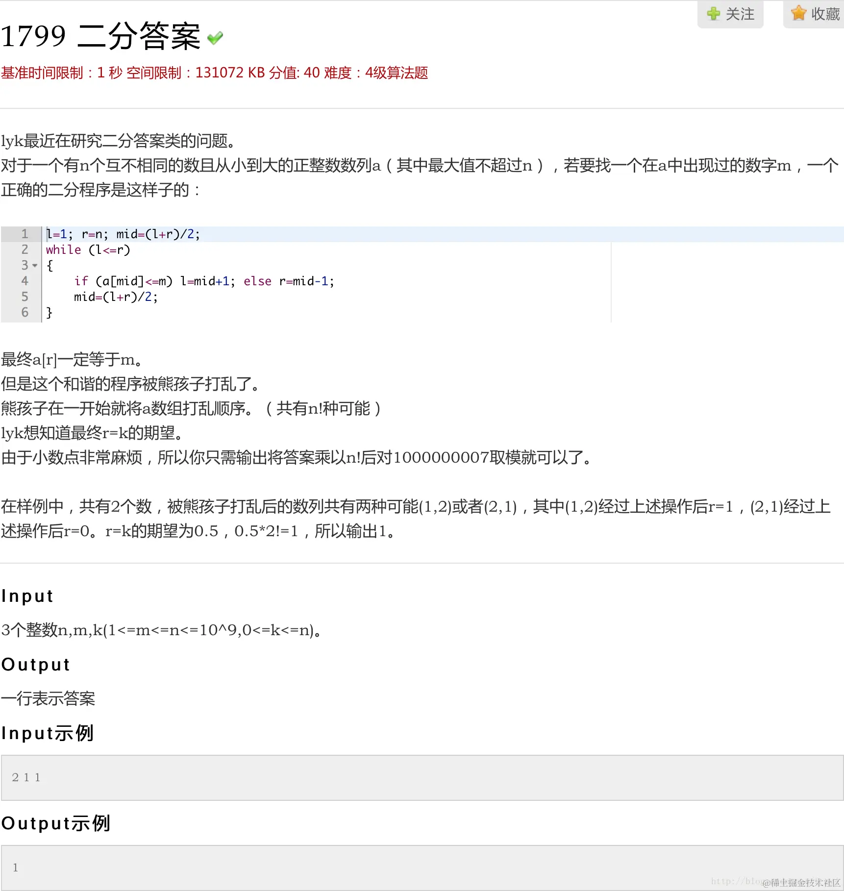Click line number 6 in the code gutter

pyautogui.click(x=25, y=313)
